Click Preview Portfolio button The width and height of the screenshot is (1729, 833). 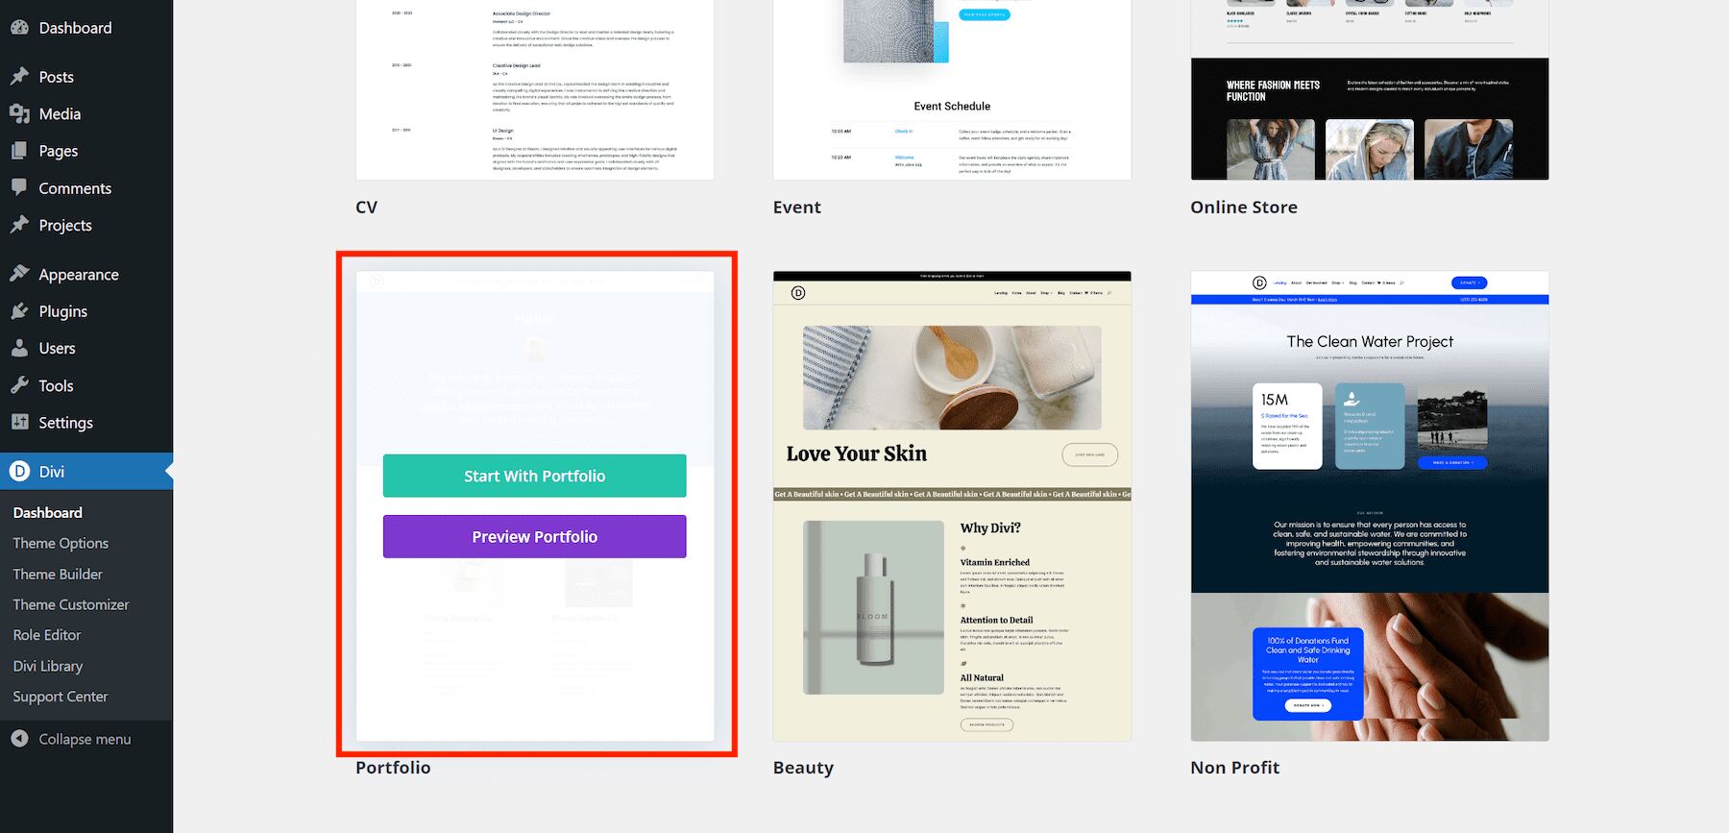[x=534, y=536]
